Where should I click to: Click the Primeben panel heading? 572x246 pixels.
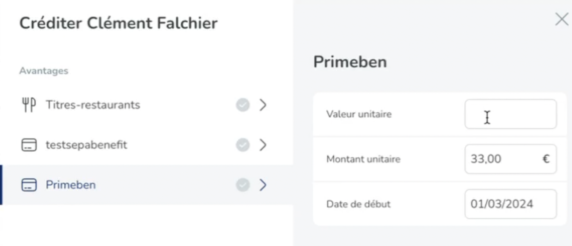click(350, 62)
